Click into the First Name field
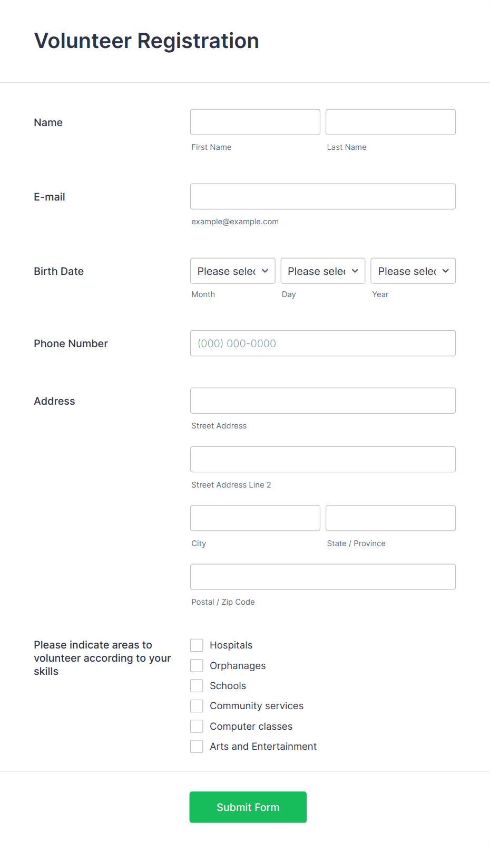The width and height of the screenshot is (490, 849). [254, 122]
